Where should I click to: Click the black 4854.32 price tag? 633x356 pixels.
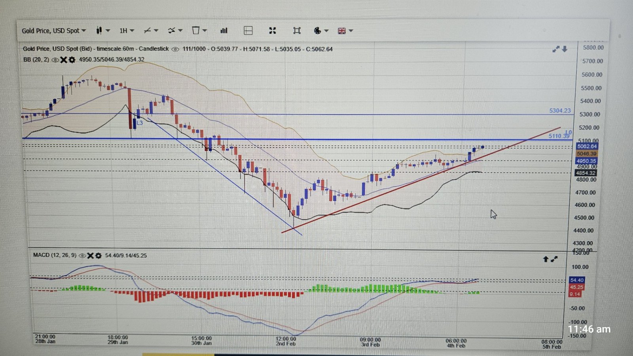pos(586,173)
